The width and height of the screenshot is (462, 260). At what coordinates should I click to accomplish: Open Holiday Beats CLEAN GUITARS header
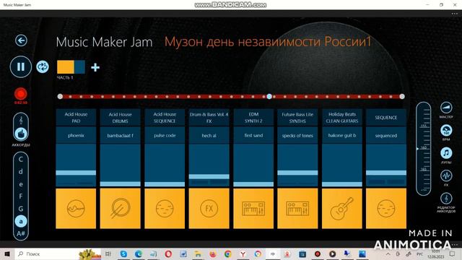pyautogui.click(x=341, y=117)
